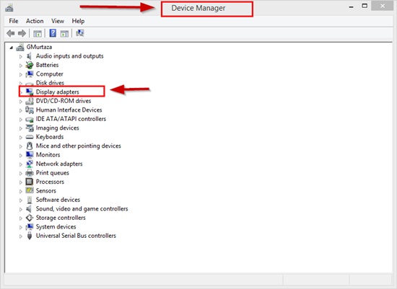This screenshot has height=289, width=397.
Task: Expand the Keyboards category arrow
Action: [x=21, y=138]
